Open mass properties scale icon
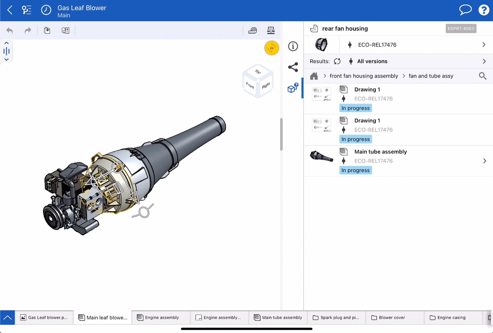This screenshot has height=333, width=493. [x=271, y=30]
